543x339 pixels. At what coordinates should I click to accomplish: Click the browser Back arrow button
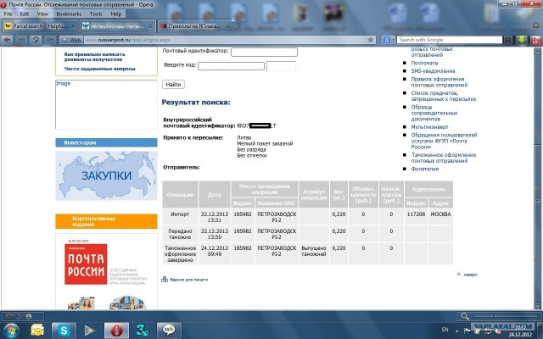(x=7, y=40)
